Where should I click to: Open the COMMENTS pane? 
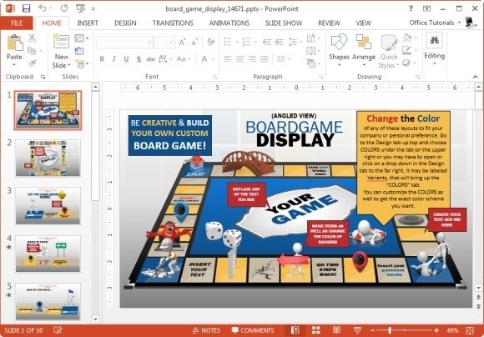253,330
